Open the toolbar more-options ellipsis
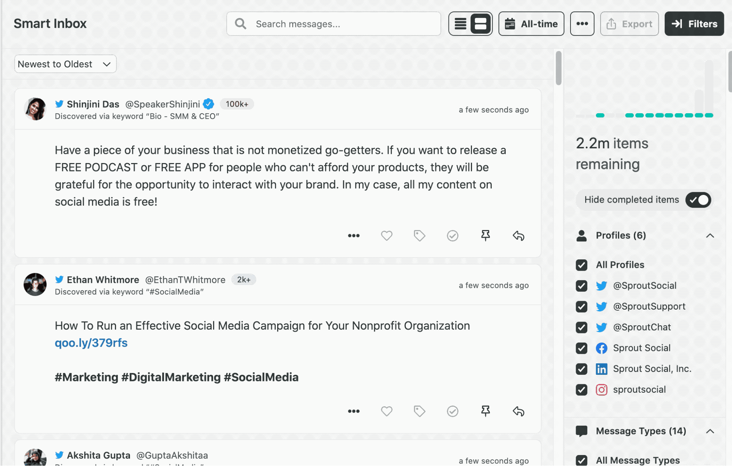Screen dimensions: 732x466 [582, 24]
